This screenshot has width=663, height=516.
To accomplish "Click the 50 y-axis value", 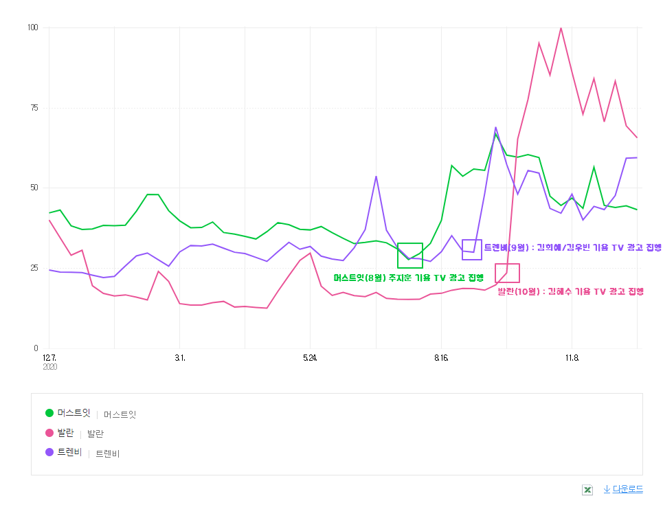I will pos(34,188).
